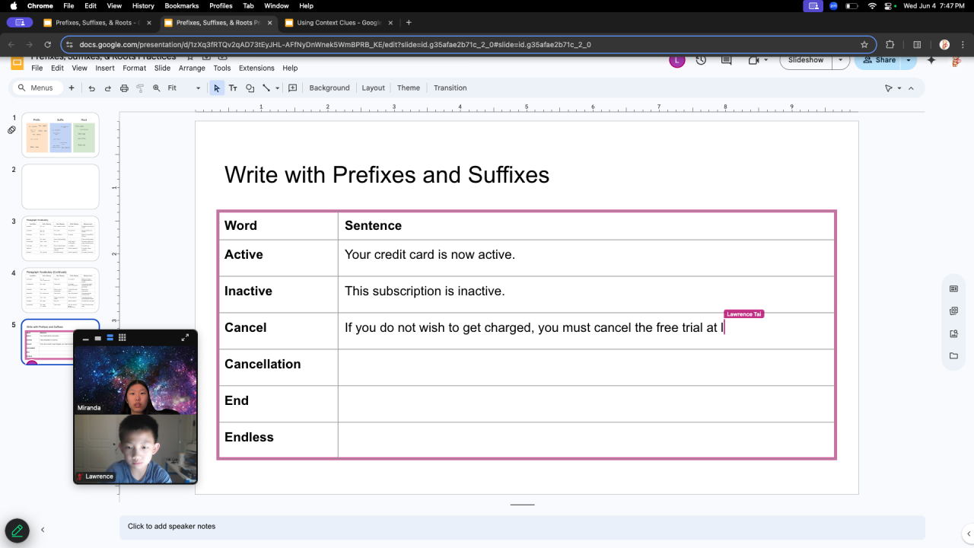Click the Cancellation sentence cell

click(586, 368)
